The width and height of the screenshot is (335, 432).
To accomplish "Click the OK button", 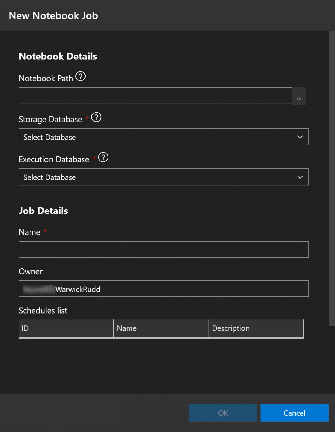I will pos(223,413).
